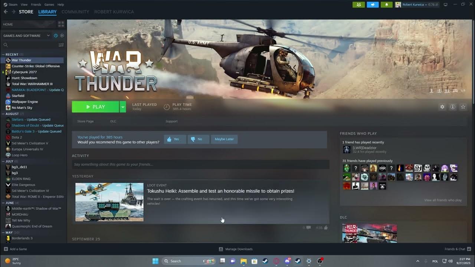Collapse the RECENT section
This screenshot has height=267, width=475.
(3, 55)
